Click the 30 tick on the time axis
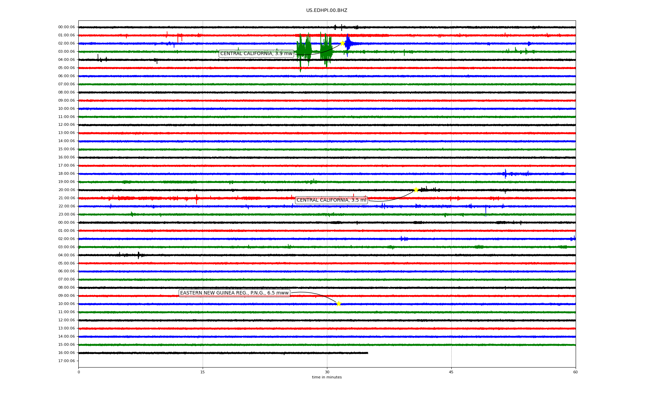This screenshot has width=654, height=408. (327, 372)
